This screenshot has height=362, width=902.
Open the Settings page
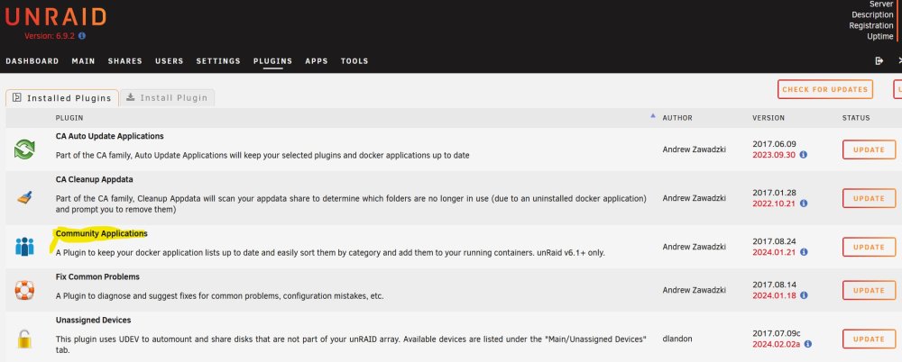218,61
